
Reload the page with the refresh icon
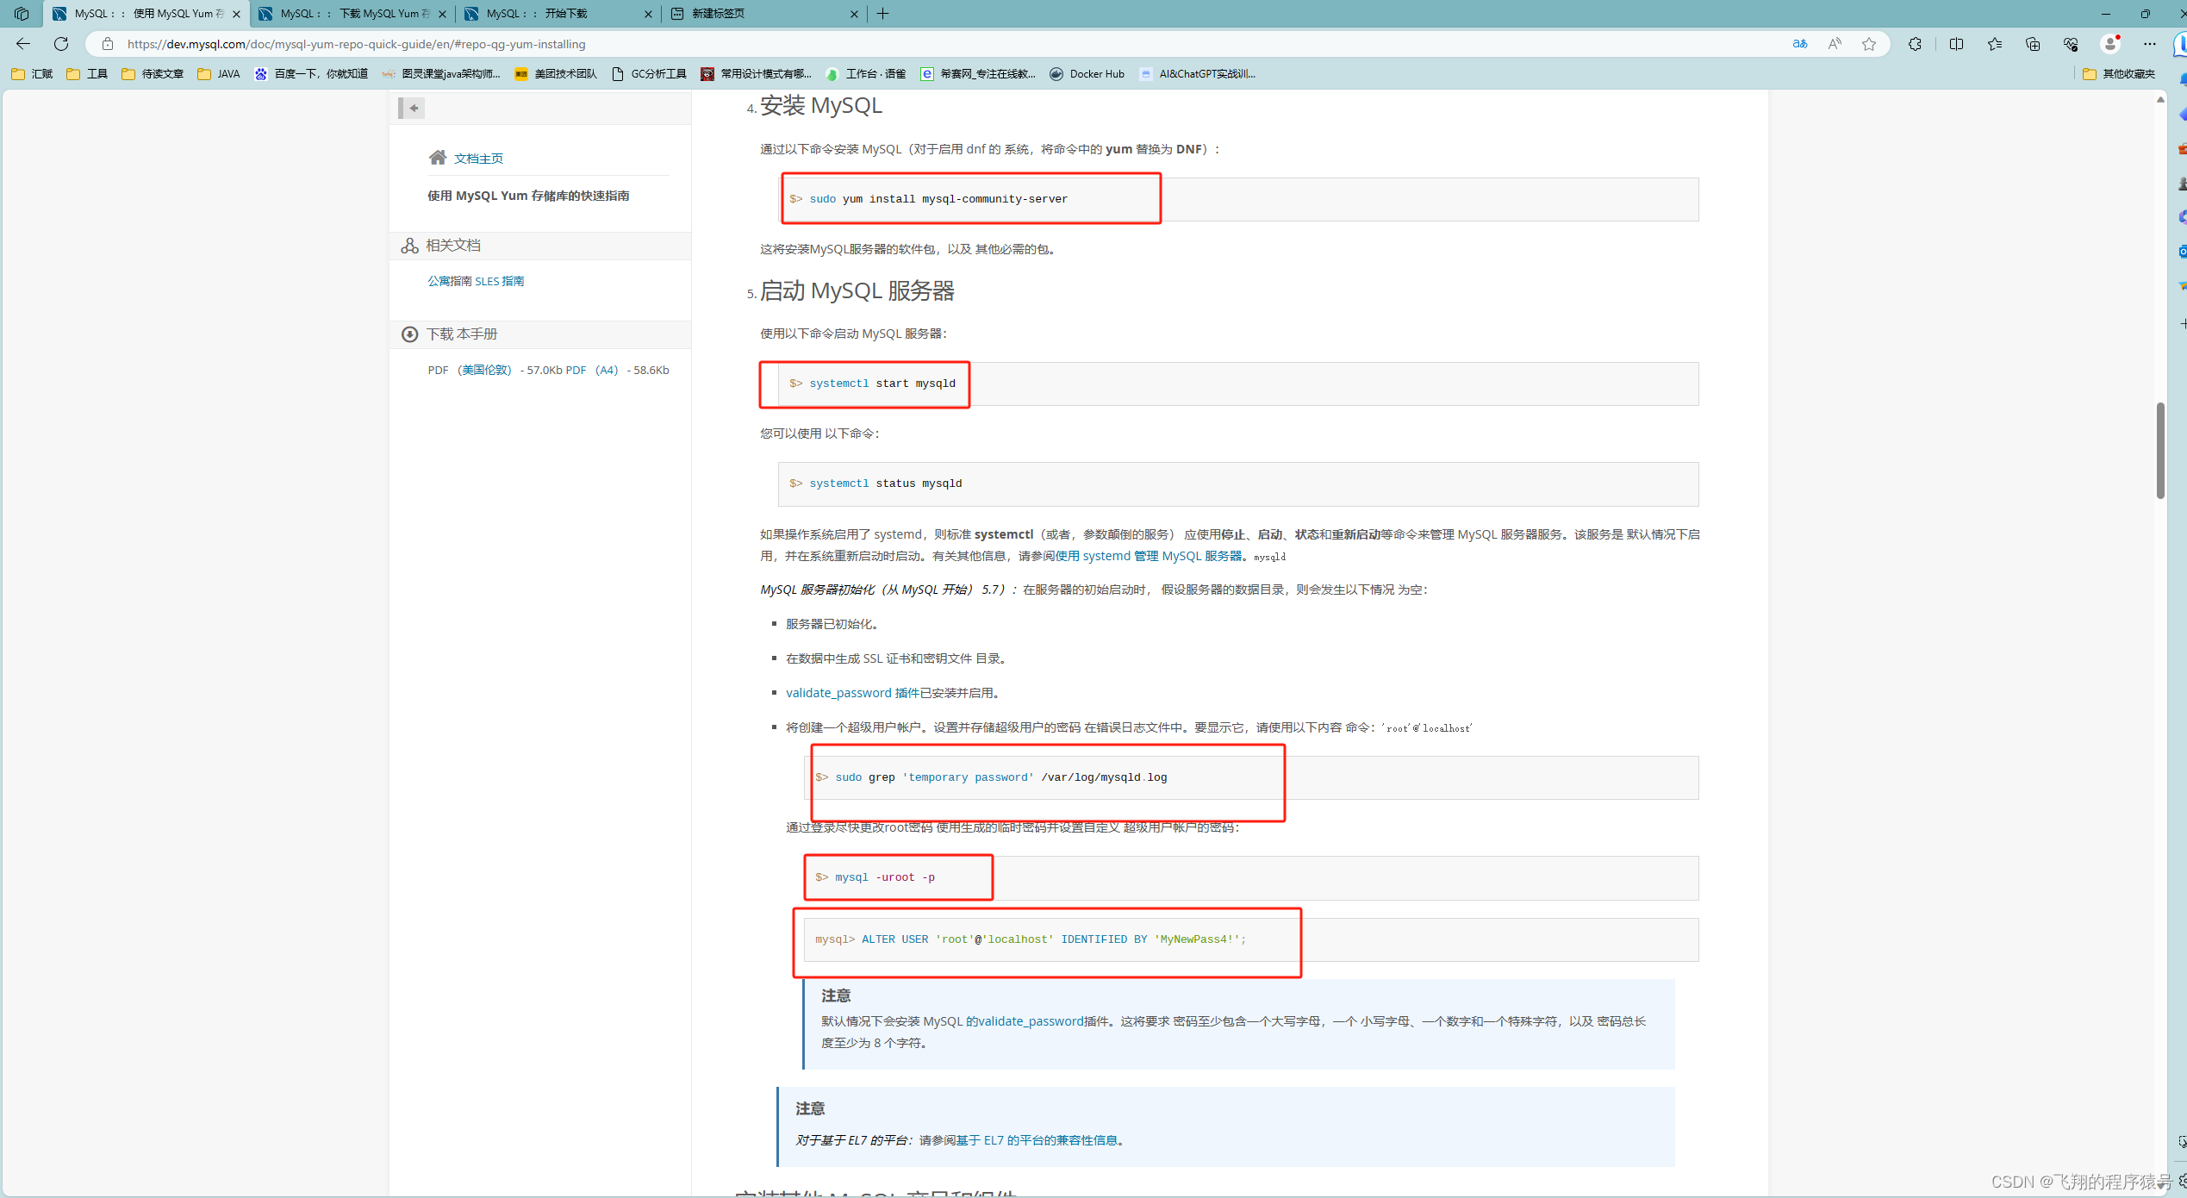[61, 44]
